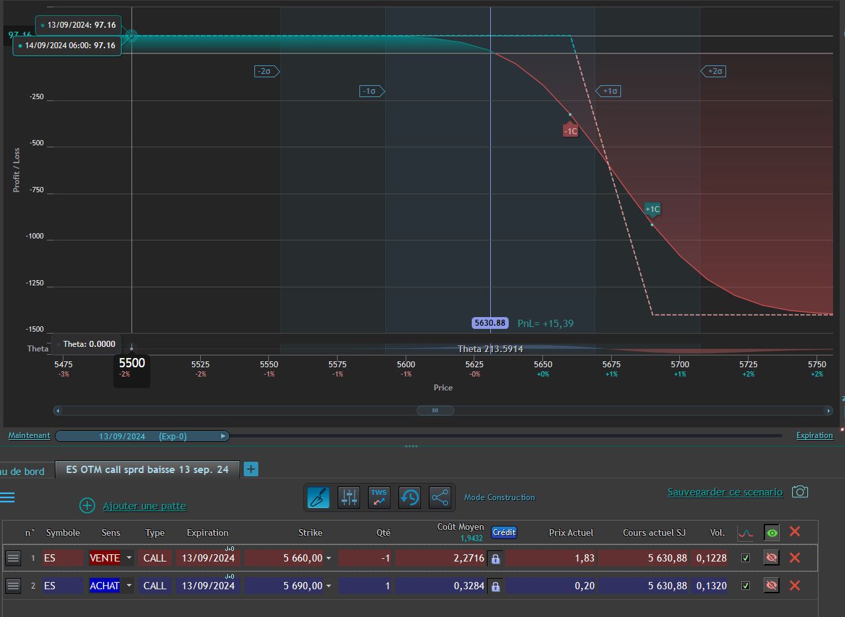The image size is (845, 617).
Task: Click Sauvegarder ce scenario link
Action: coord(725,492)
